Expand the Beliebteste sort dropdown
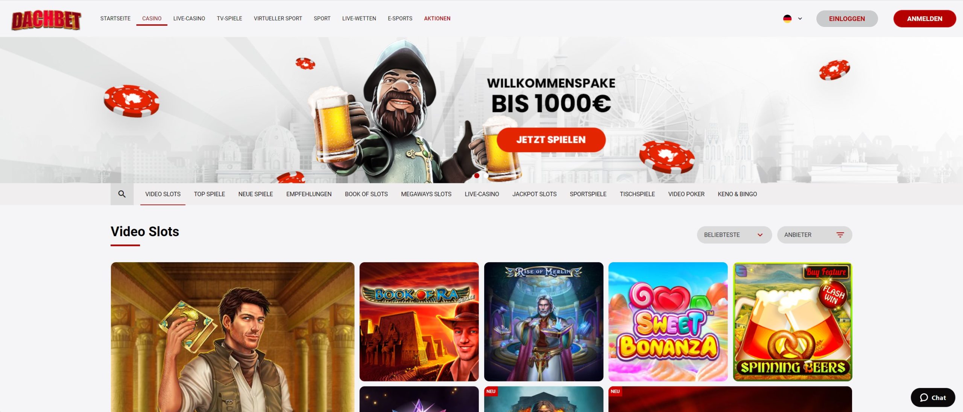This screenshot has width=963, height=412. coord(734,235)
